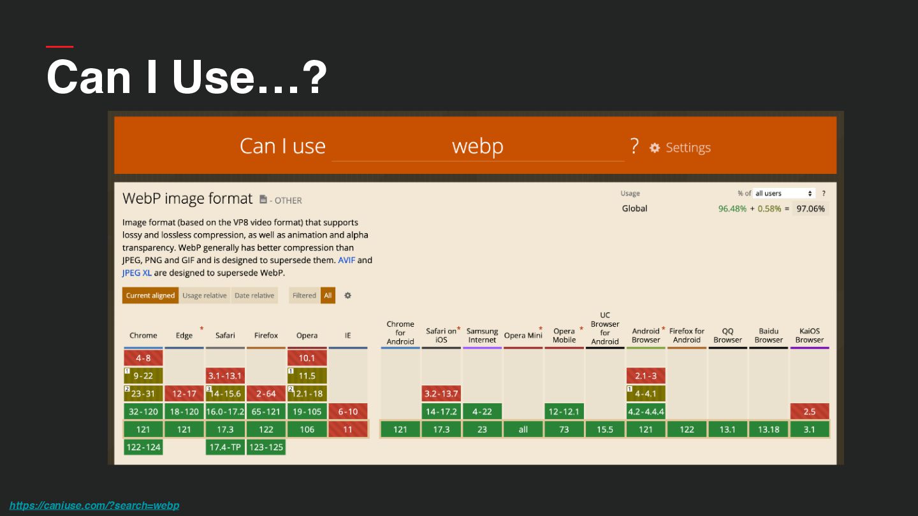Screen dimensions: 918x516
Task: Click the Samsung Internet header
Action: click(482, 335)
